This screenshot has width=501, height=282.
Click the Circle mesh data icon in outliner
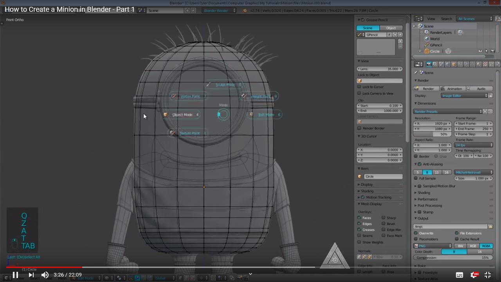pos(448,51)
